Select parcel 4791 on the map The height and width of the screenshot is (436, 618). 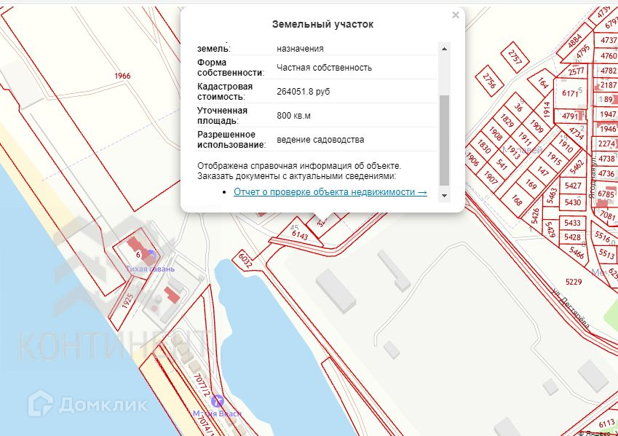(570, 116)
